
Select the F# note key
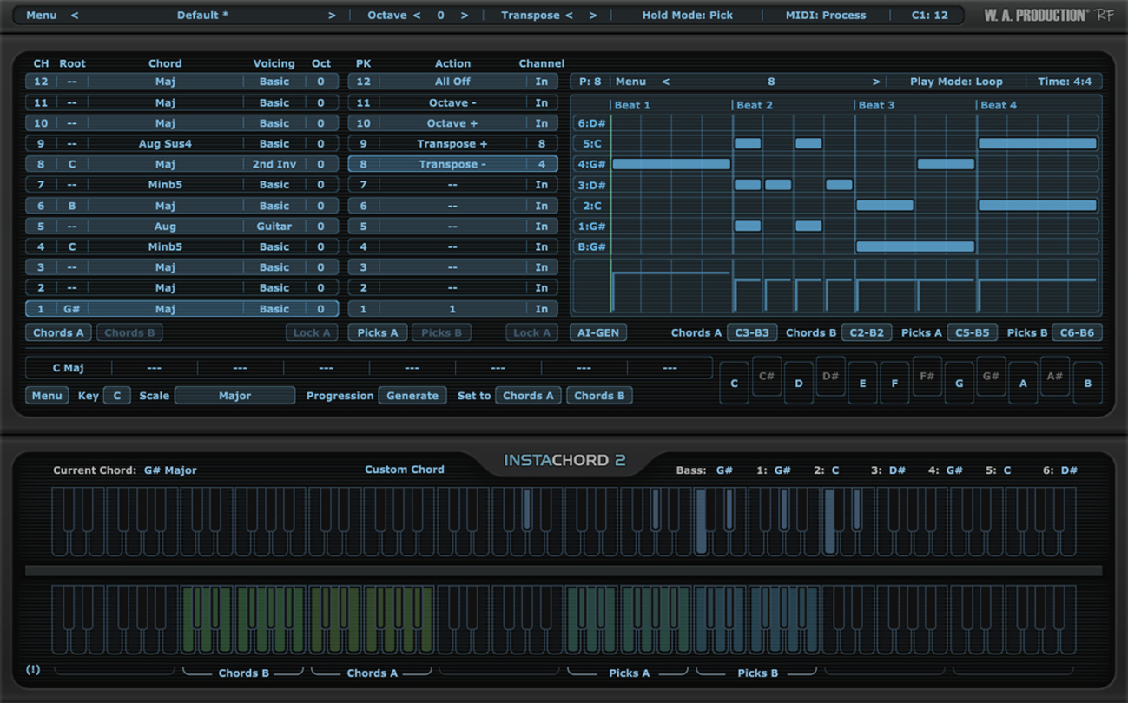pos(927,377)
